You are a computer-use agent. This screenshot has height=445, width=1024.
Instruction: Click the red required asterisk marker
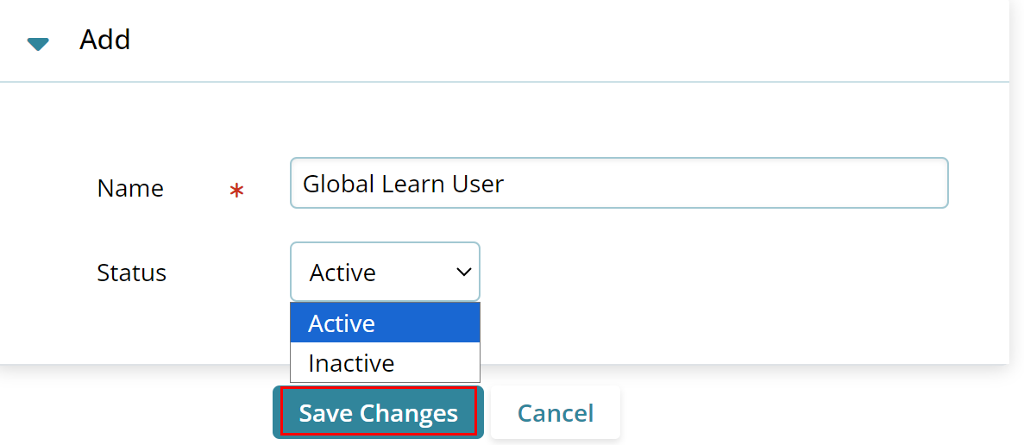(236, 191)
